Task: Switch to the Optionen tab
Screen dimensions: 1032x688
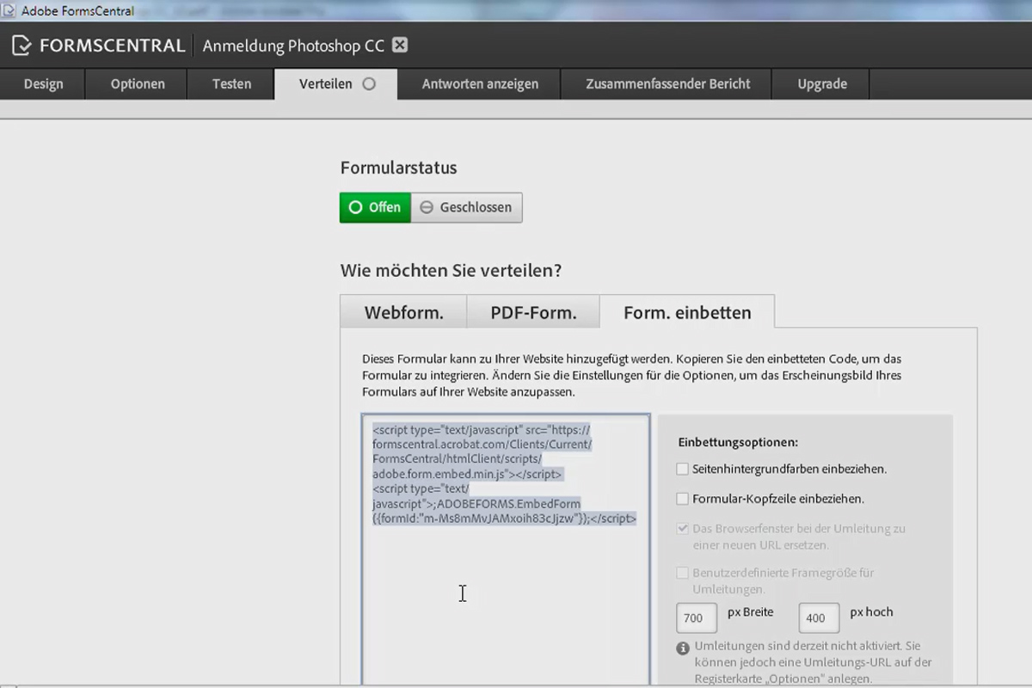Action: click(138, 84)
